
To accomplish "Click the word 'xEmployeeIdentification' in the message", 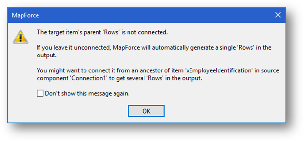I will [219, 71].
